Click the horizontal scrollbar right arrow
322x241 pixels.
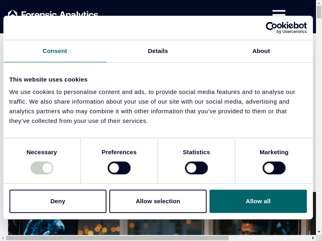point(313,238)
